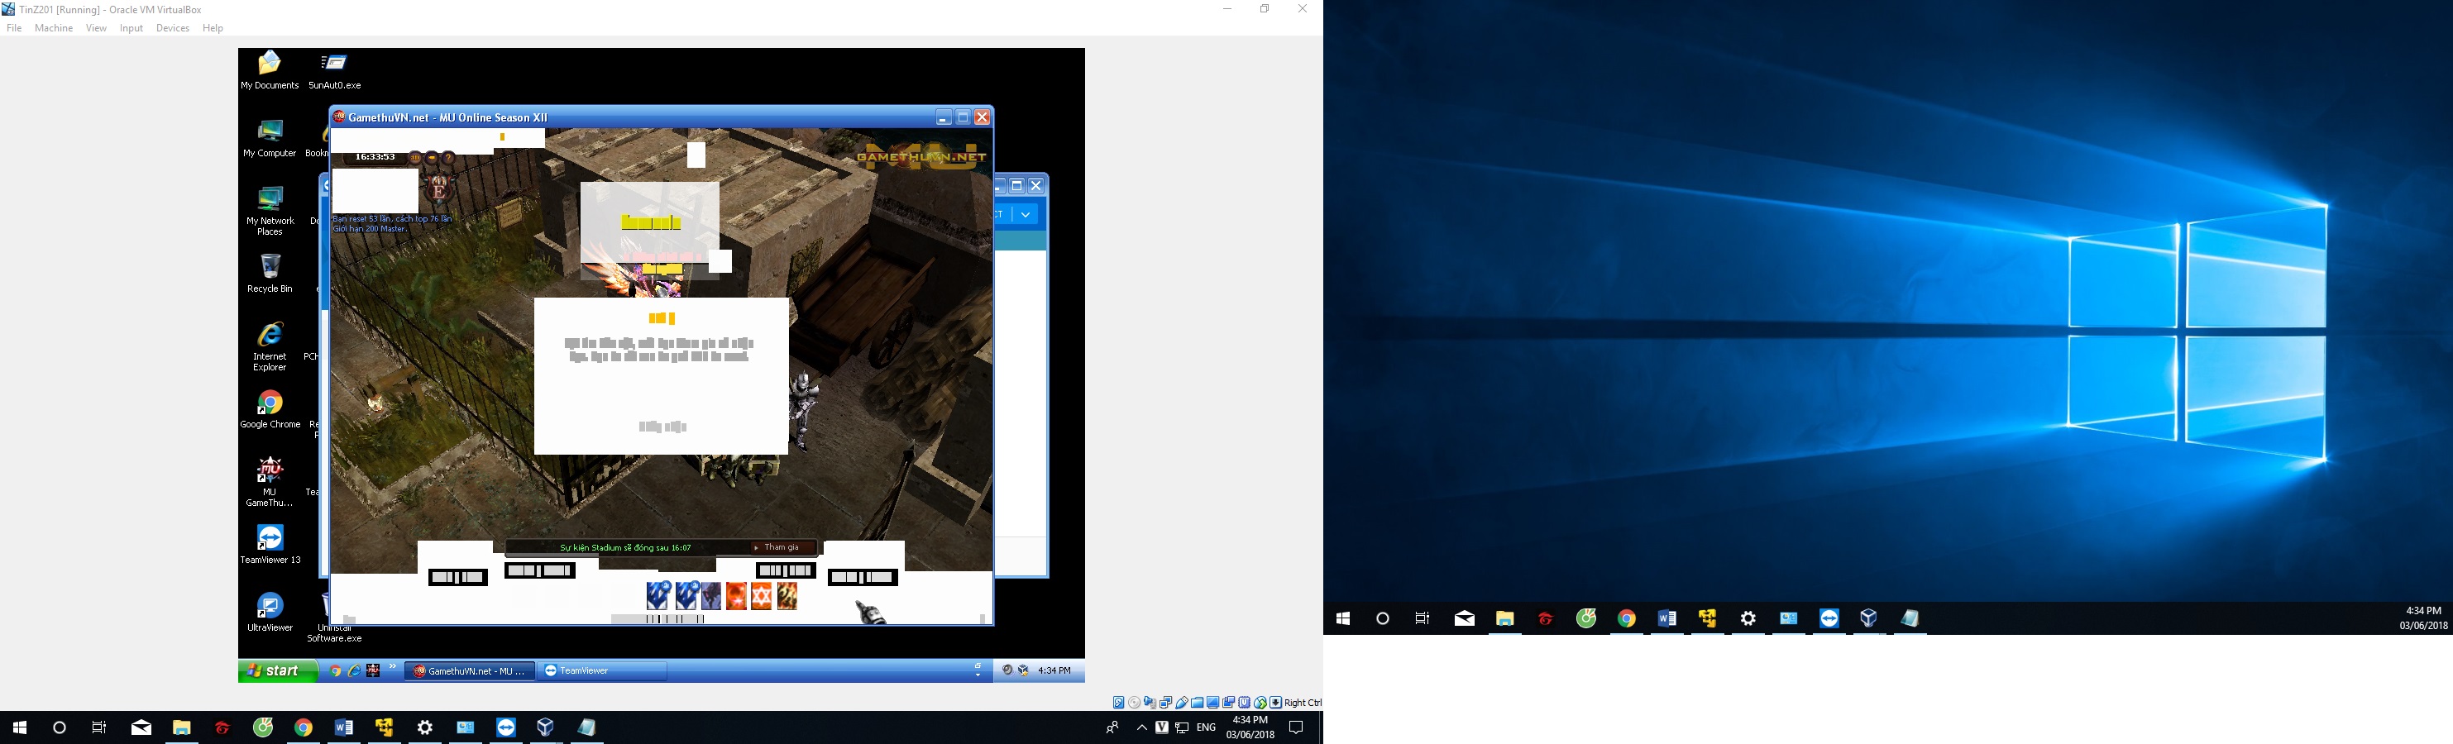Open the VirtualBox View menu
This screenshot has width=2453, height=744.
pyautogui.click(x=96, y=29)
